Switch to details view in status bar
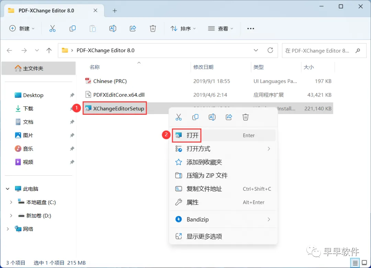This screenshot has width=371, height=268. click(355, 263)
